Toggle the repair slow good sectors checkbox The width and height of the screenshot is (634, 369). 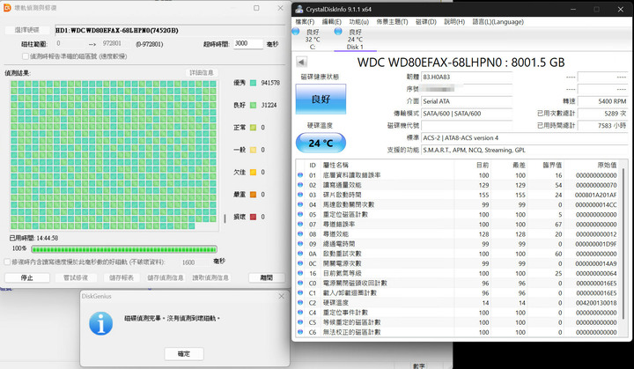pyautogui.click(x=7, y=262)
